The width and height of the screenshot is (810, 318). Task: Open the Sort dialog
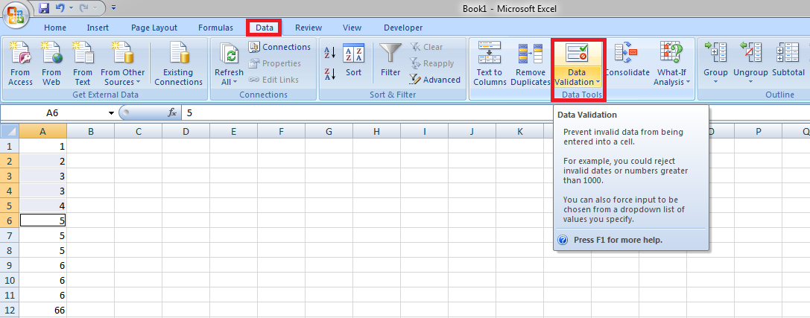pyautogui.click(x=354, y=60)
